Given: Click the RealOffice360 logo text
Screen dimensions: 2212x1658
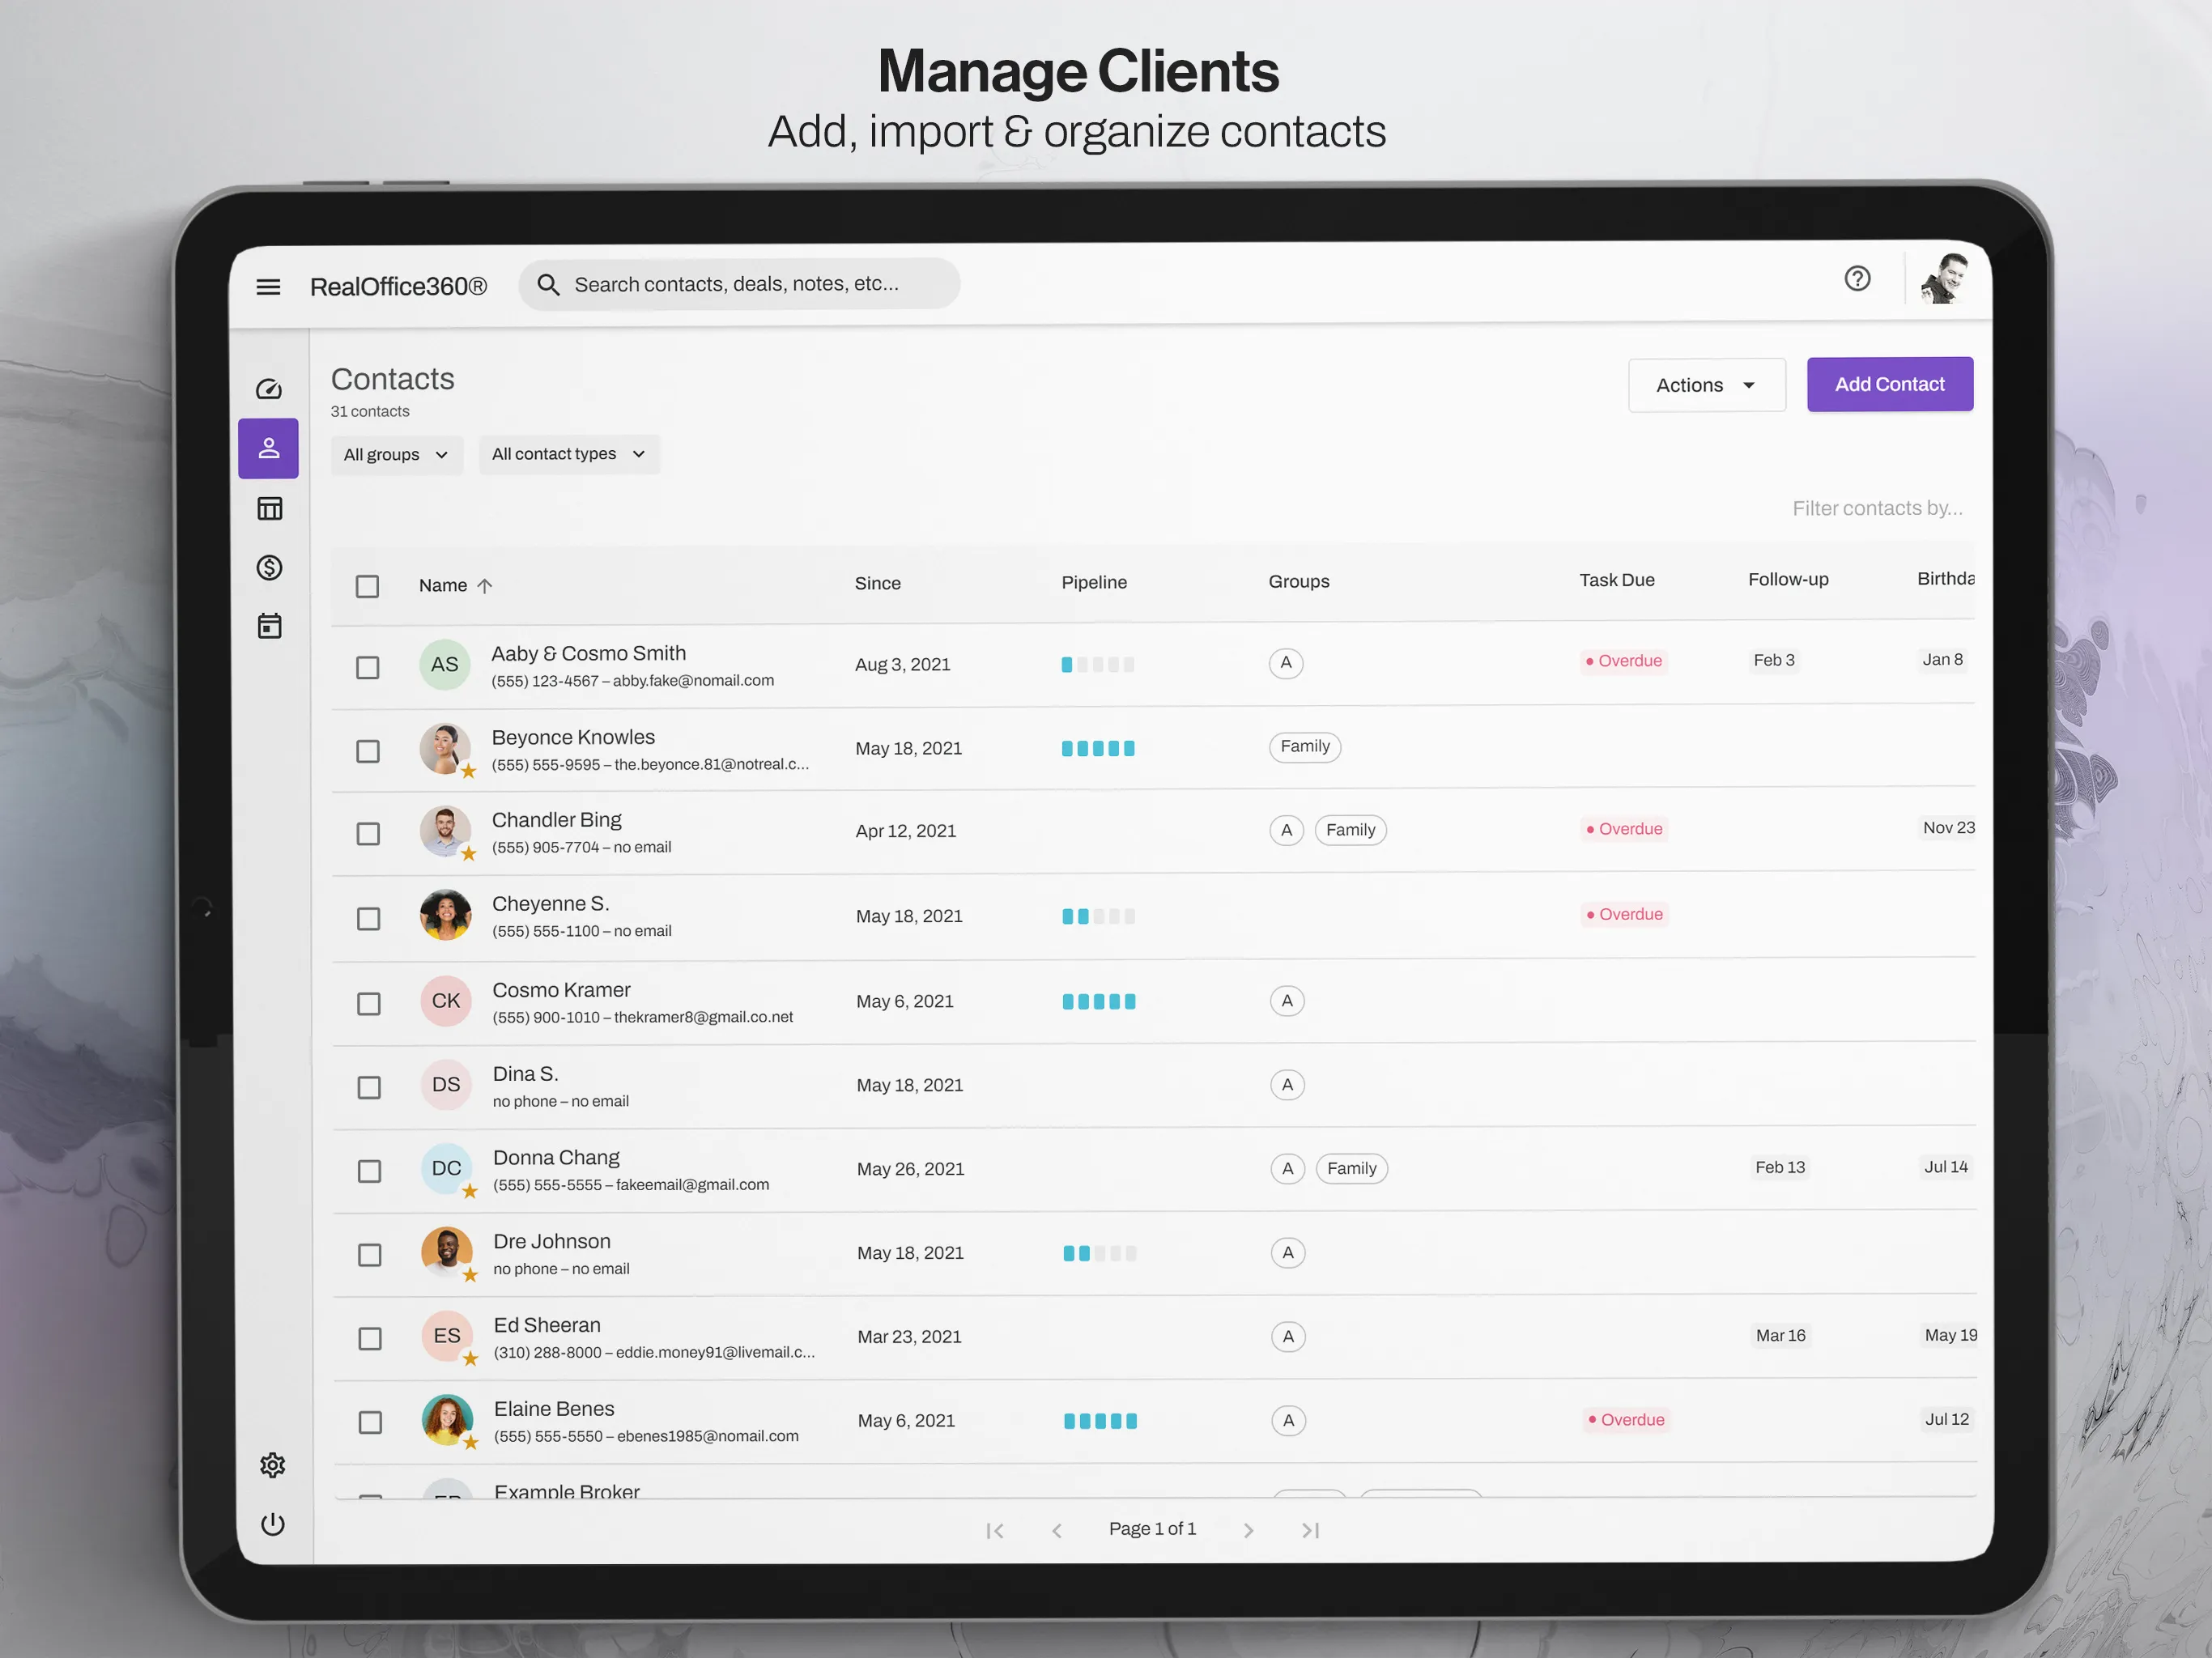Looking at the screenshot, I should (x=398, y=287).
